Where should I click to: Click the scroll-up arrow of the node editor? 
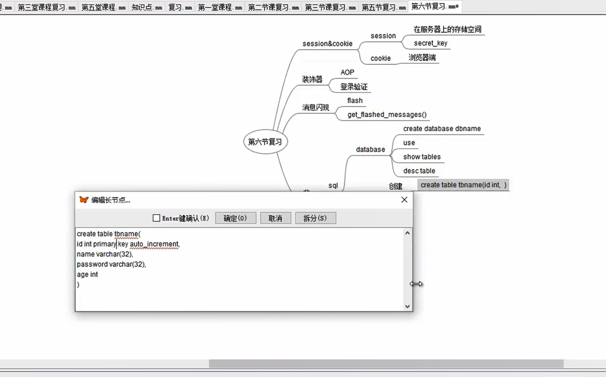pos(407,233)
